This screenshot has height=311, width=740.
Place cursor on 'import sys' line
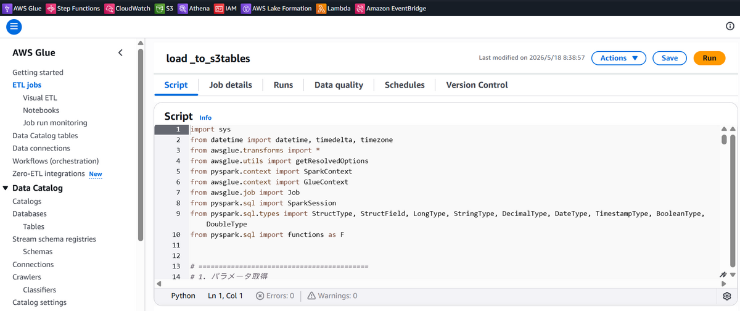211,130
